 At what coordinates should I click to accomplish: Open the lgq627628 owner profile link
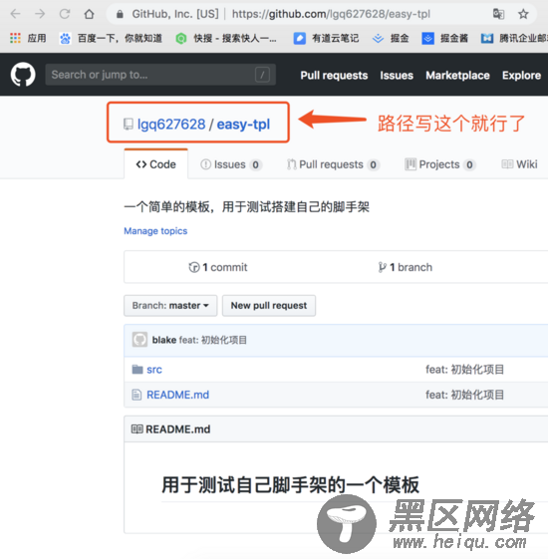click(x=171, y=125)
